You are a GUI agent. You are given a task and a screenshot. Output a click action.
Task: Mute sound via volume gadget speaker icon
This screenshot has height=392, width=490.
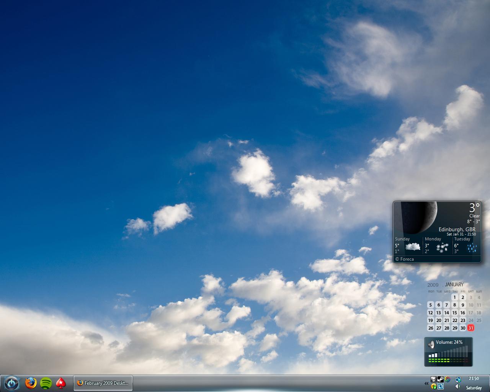[x=431, y=345]
